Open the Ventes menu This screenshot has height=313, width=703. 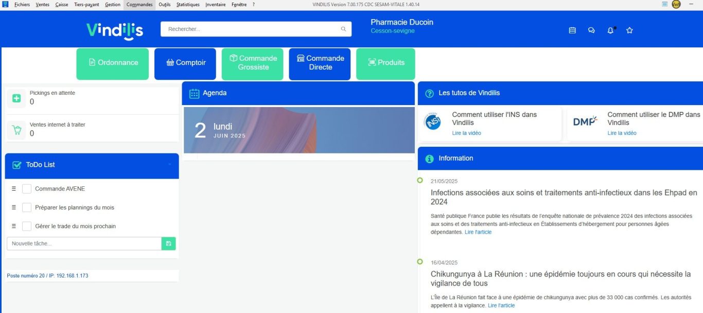[43, 4]
